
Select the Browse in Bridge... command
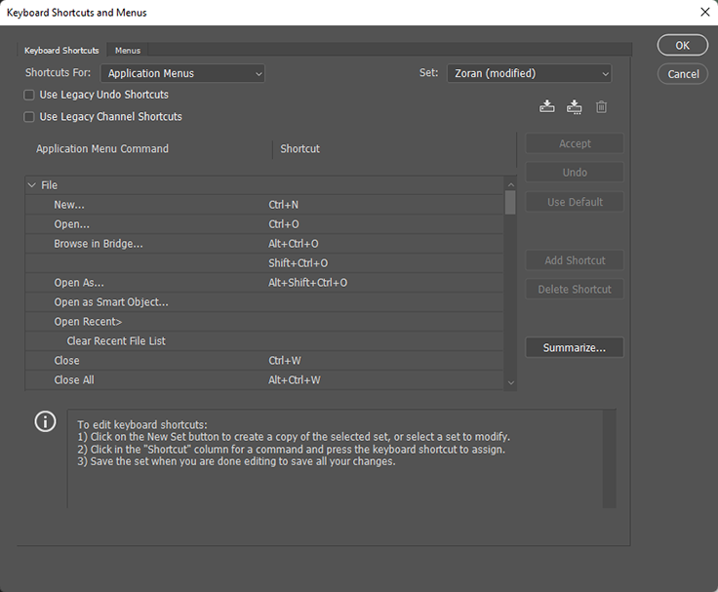click(x=99, y=244)
